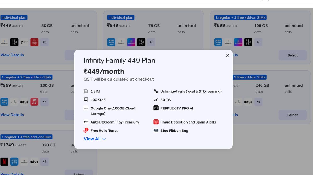Click the Perplexity Pro AI icon in popup
Image resolution: width=313 pixels, height=188 pixels.
(x=156, y=108)
